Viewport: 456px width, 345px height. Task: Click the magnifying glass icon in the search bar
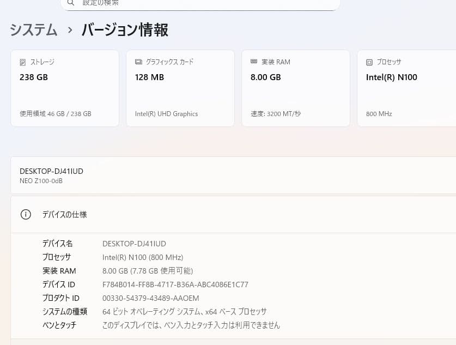tap(70, 3)
